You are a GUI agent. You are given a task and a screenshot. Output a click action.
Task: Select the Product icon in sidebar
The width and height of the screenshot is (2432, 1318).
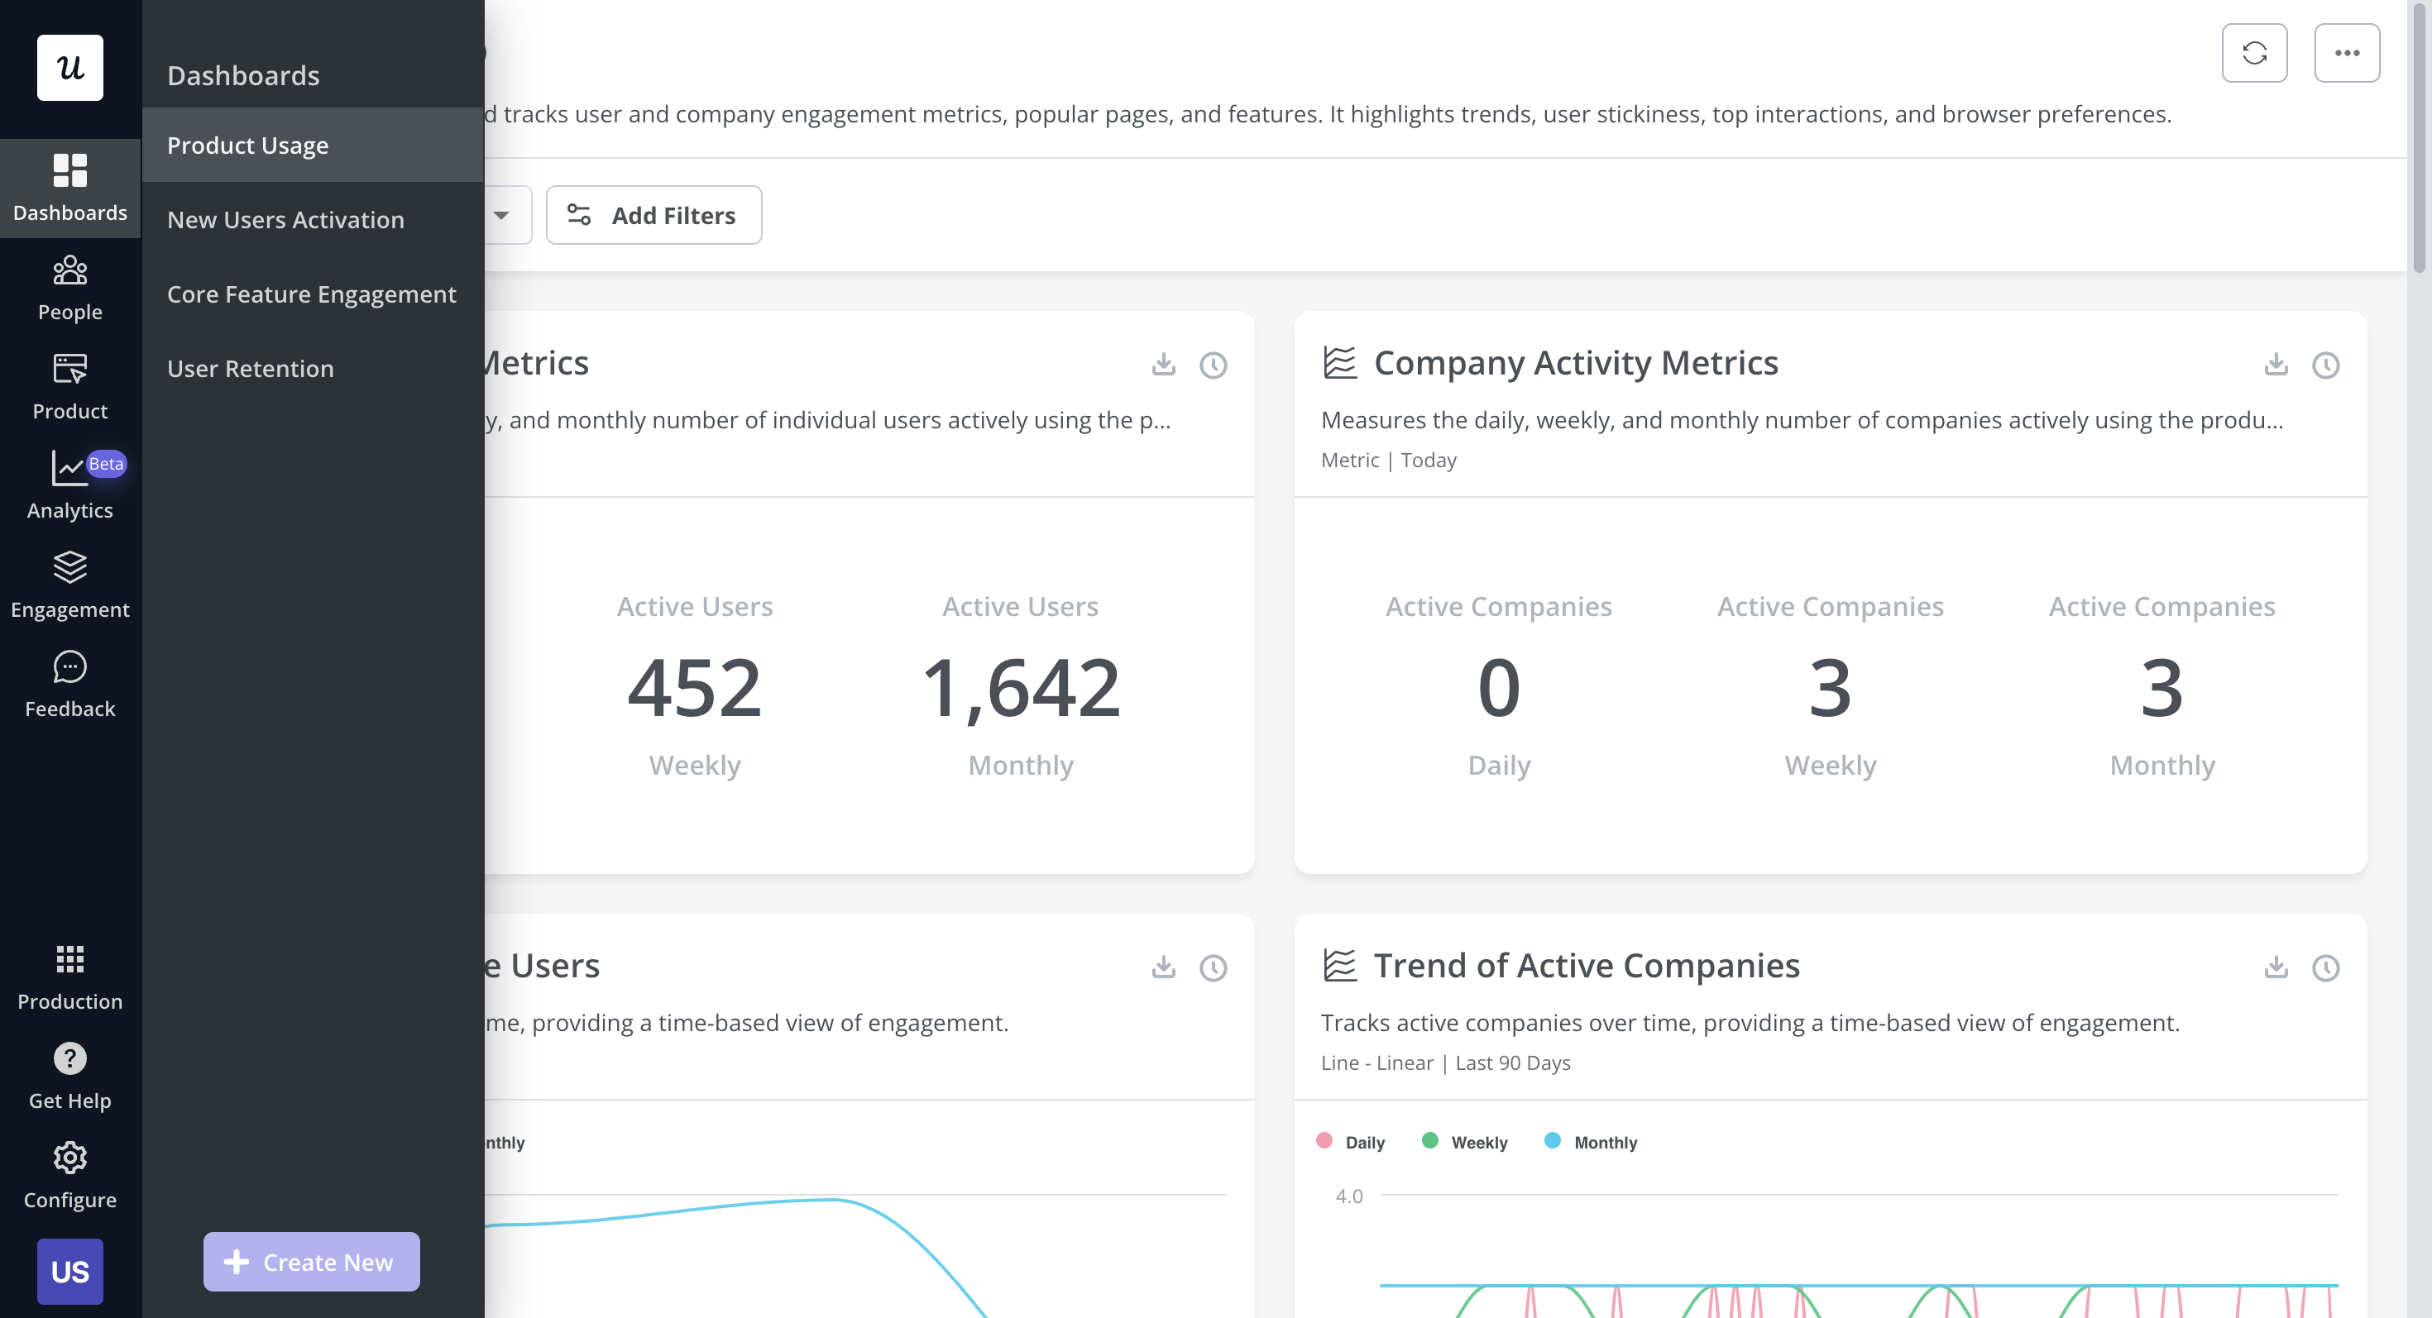69,385
